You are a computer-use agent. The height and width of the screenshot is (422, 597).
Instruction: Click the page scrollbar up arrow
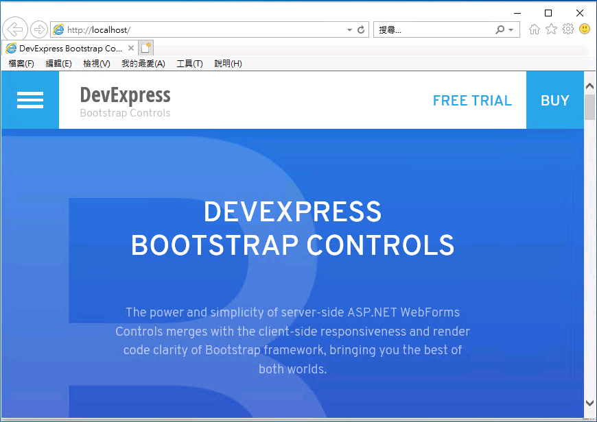(589, 86)
